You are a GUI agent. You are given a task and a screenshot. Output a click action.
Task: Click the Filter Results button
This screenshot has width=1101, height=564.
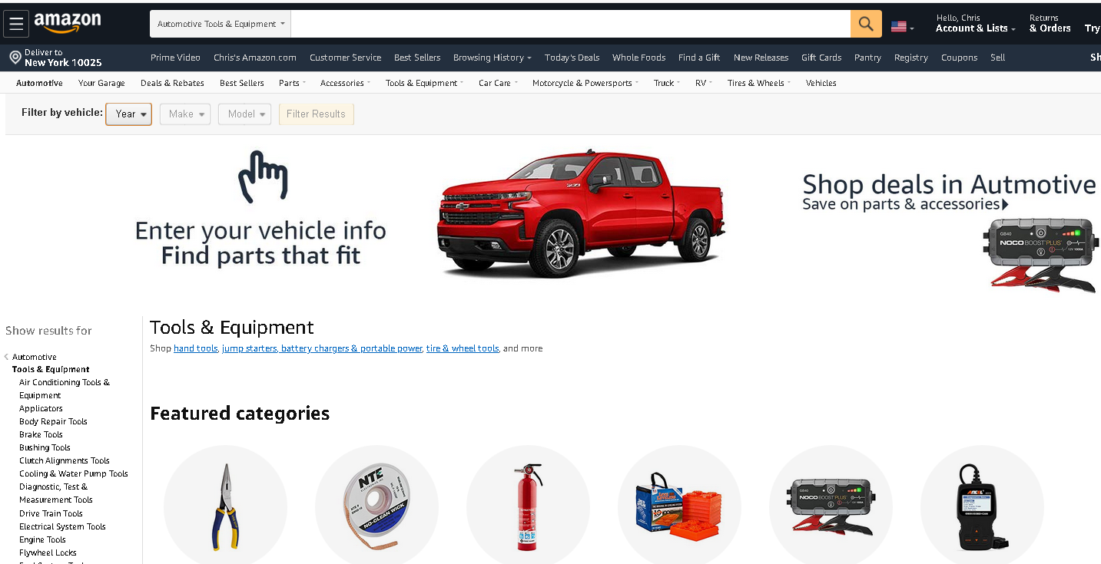pos(316,114)
